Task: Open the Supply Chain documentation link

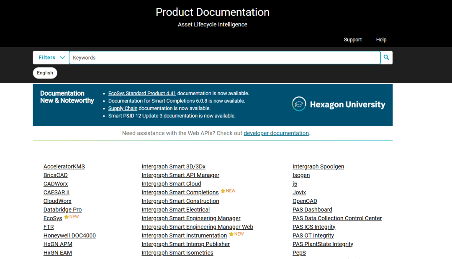Action: pos(123,108)
